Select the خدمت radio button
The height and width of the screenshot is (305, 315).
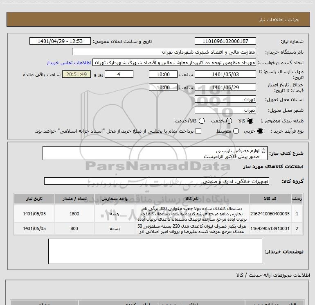(x=229, y=121)
